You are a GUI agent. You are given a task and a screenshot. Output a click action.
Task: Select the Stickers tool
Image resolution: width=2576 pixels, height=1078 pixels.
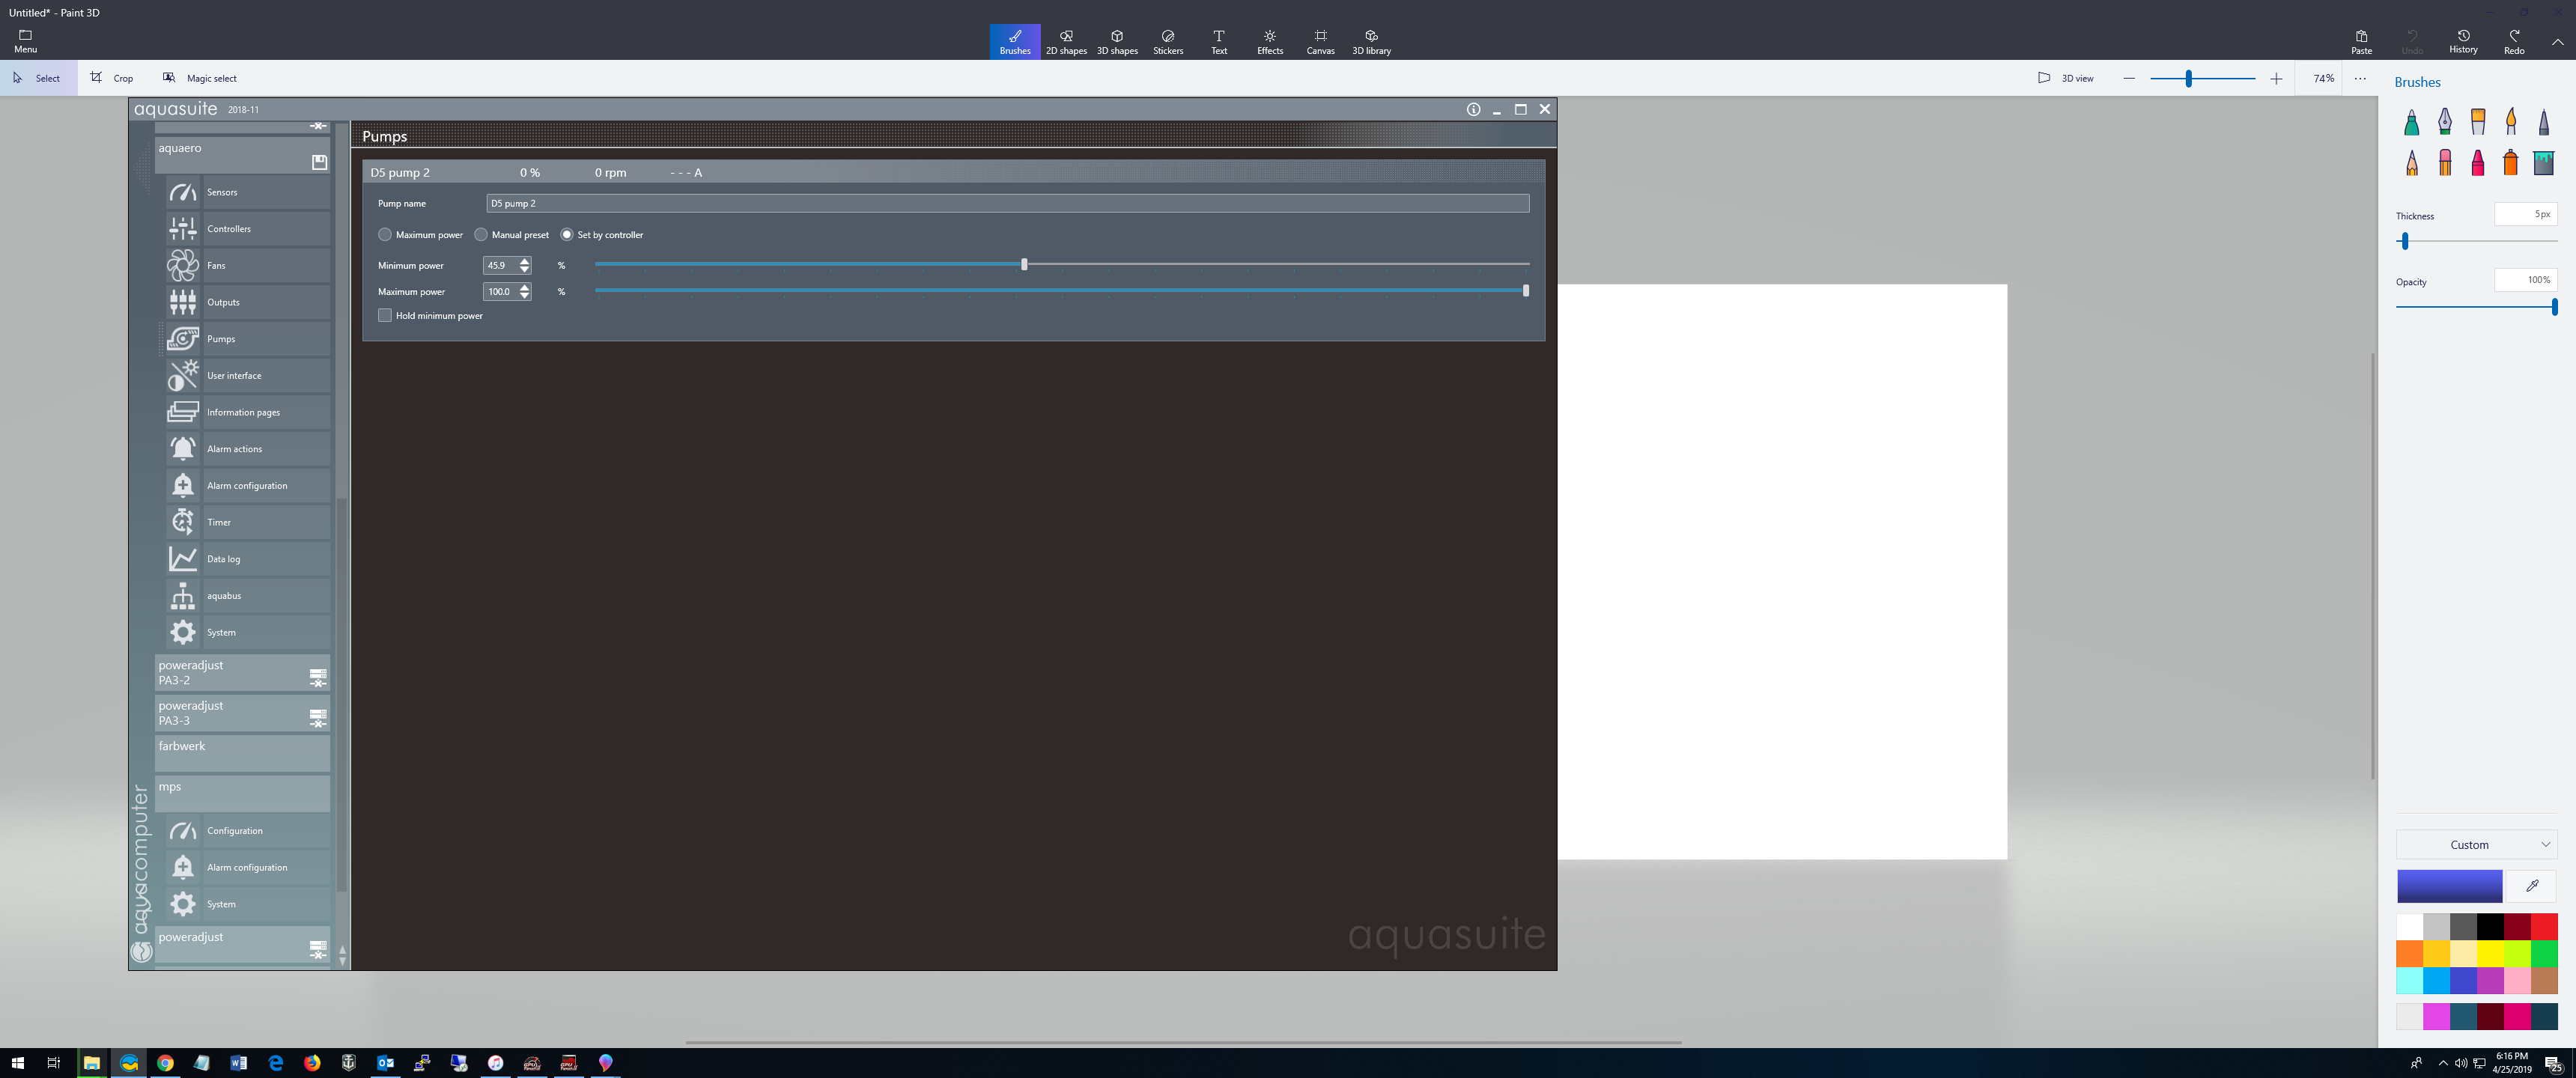[x=1167, y=42]
